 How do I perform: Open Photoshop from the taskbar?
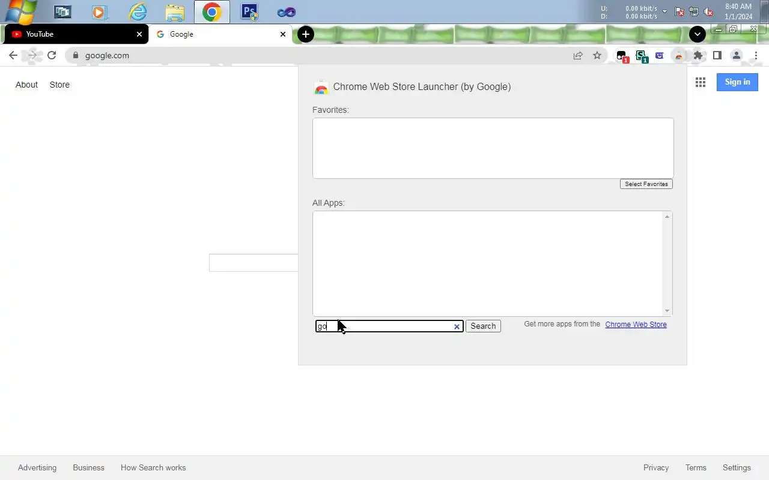(249, 12)
